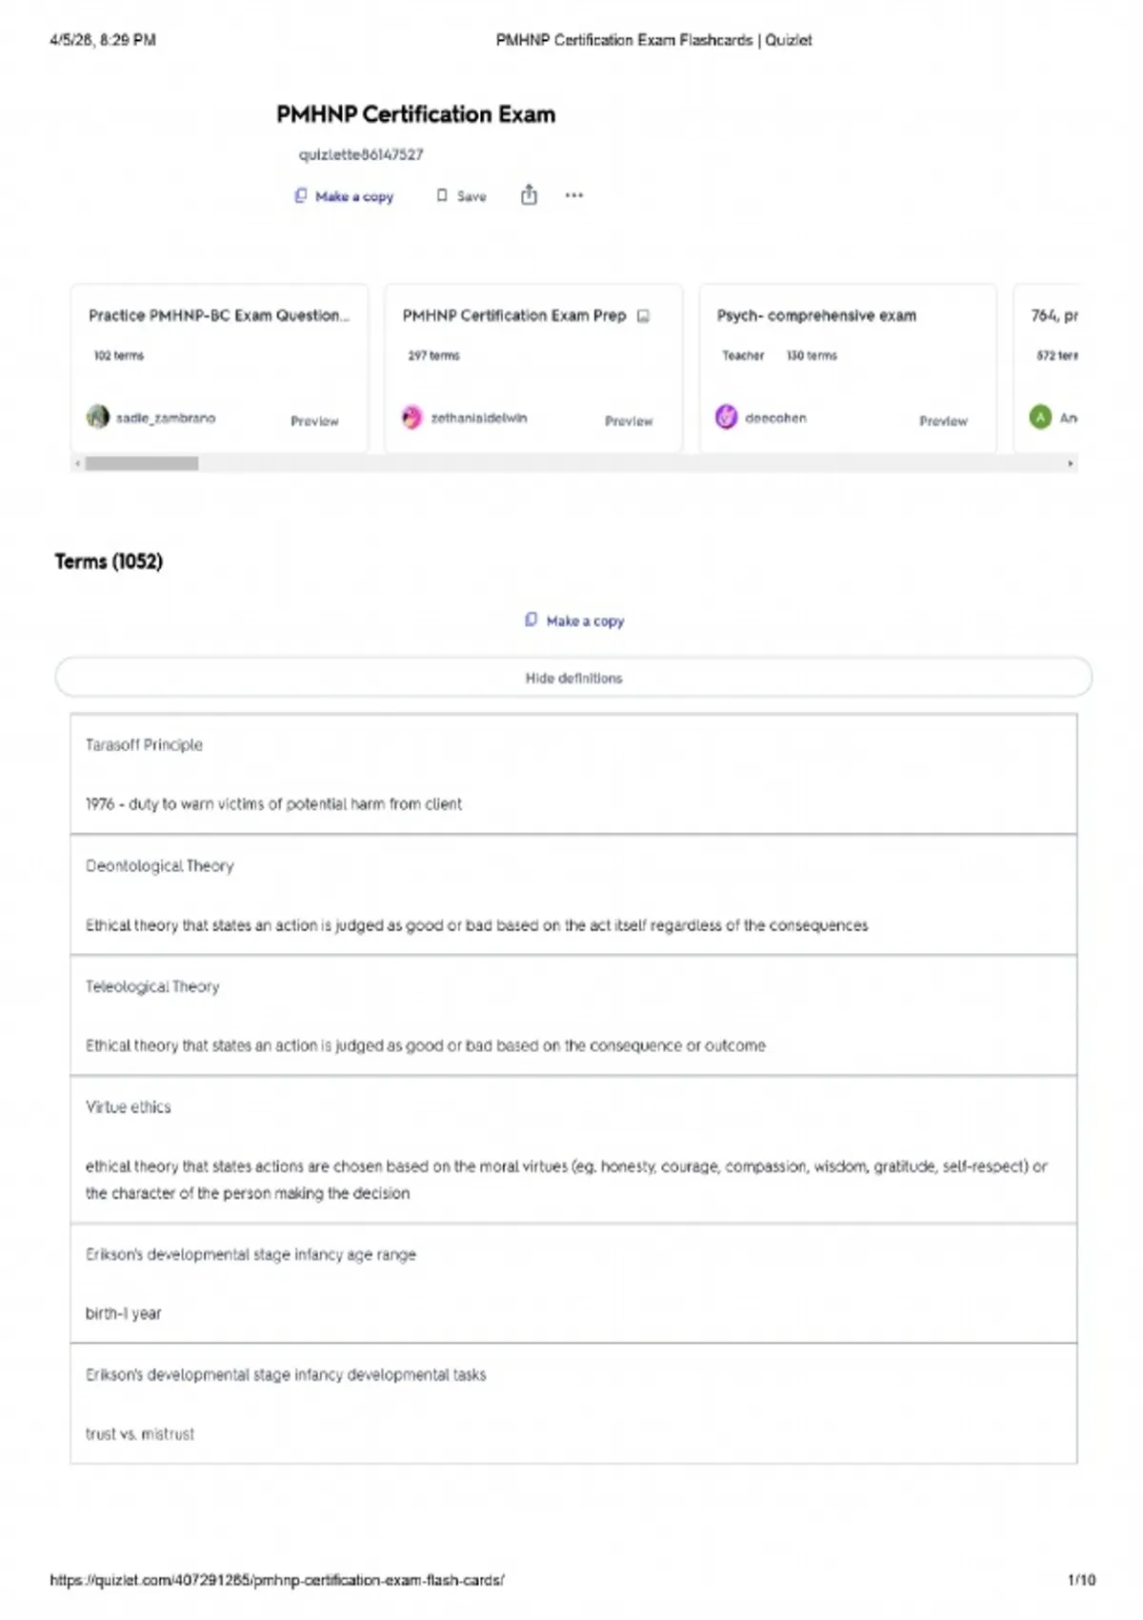
Task: Preview the Psych- comprehensive exam set
Action: (943, 420)
